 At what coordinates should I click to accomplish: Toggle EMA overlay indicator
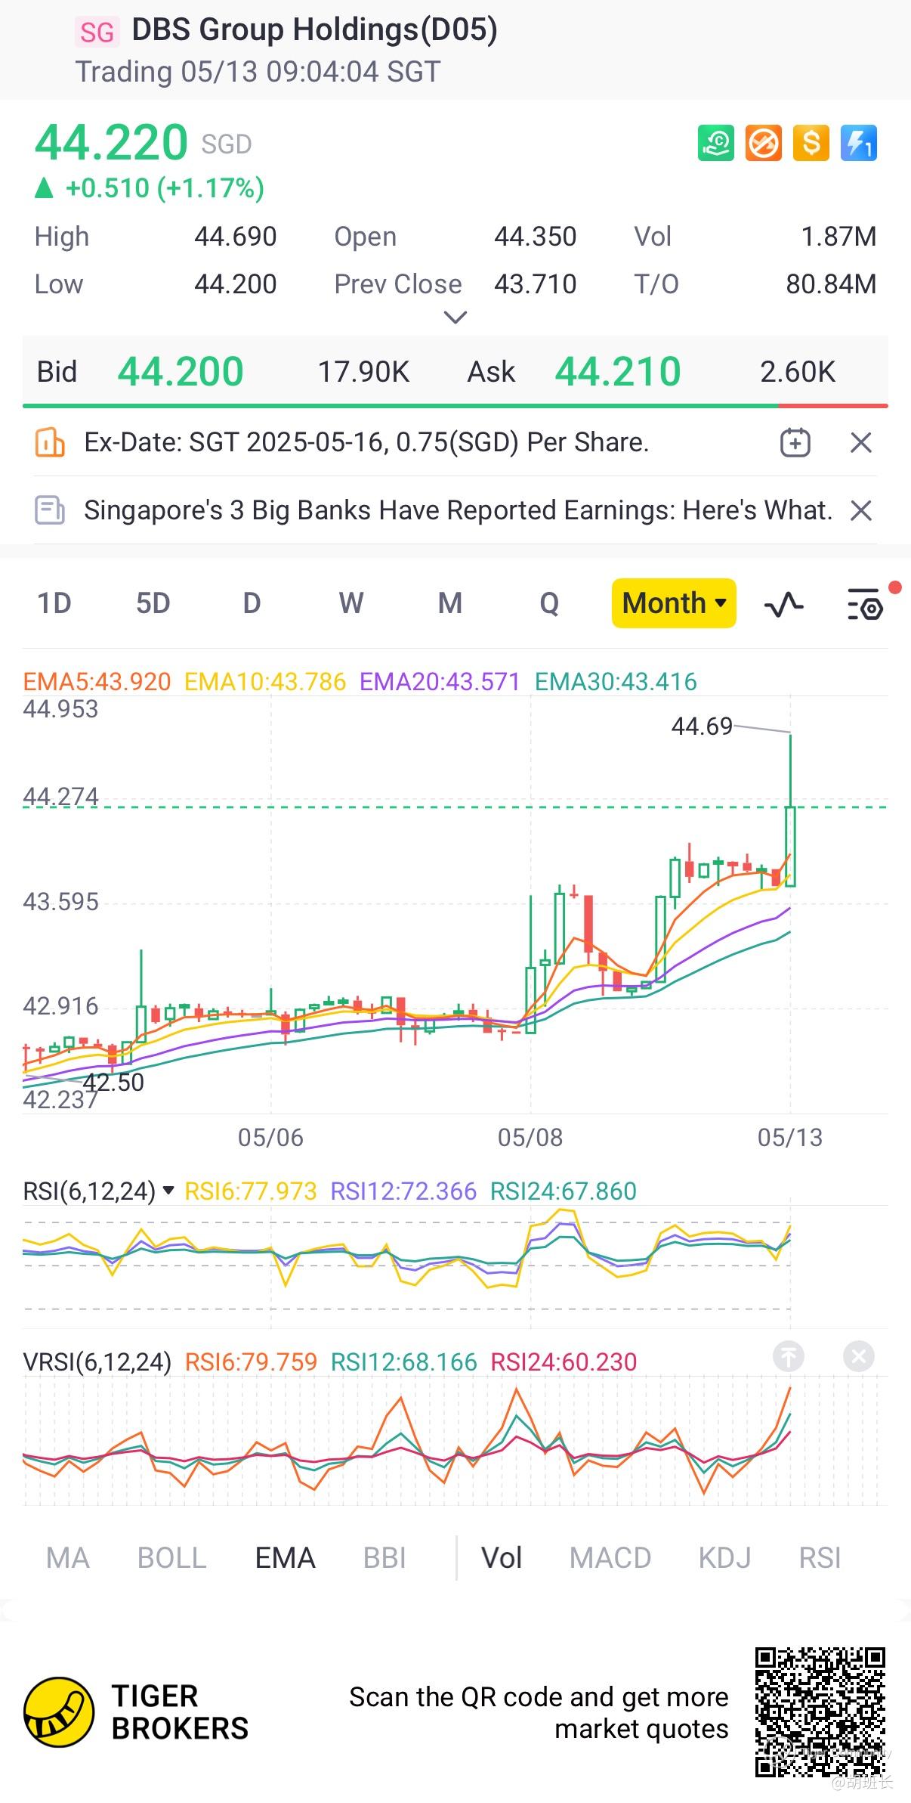pyautogui.click(x=285, y=1558)
